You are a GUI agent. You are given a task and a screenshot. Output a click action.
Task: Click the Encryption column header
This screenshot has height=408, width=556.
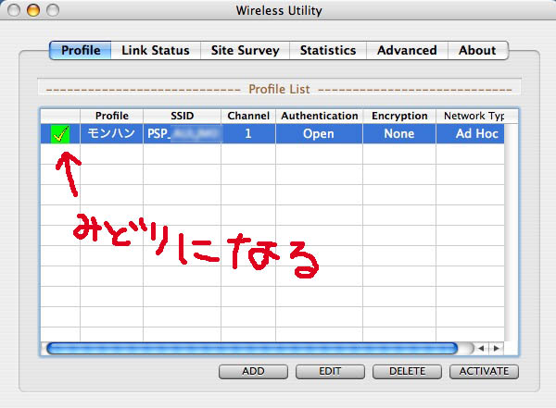pyautogui.click(x=399, y=116)
